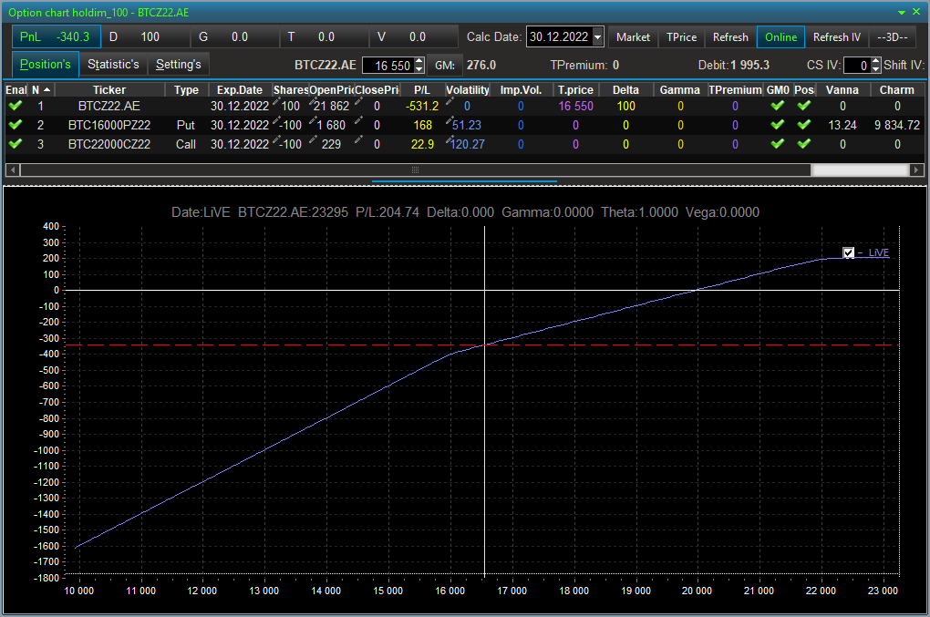The width and height of the screenshot is (930, 617).
Task: Click the N column sort arrow
Action: (46, 89)
